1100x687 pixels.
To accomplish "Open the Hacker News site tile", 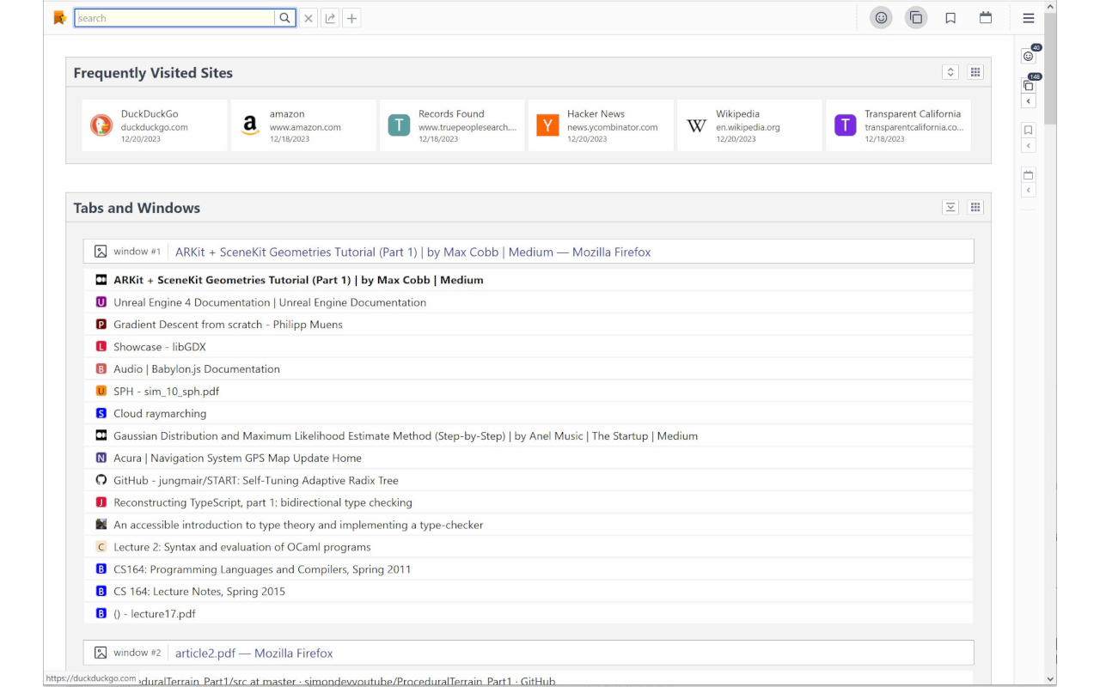I will (600, 125).
